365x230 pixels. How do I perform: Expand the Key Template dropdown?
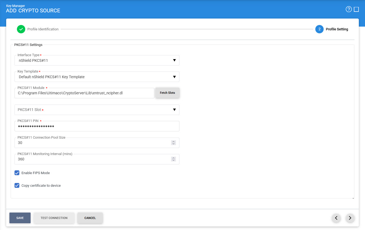coord(97,77)
